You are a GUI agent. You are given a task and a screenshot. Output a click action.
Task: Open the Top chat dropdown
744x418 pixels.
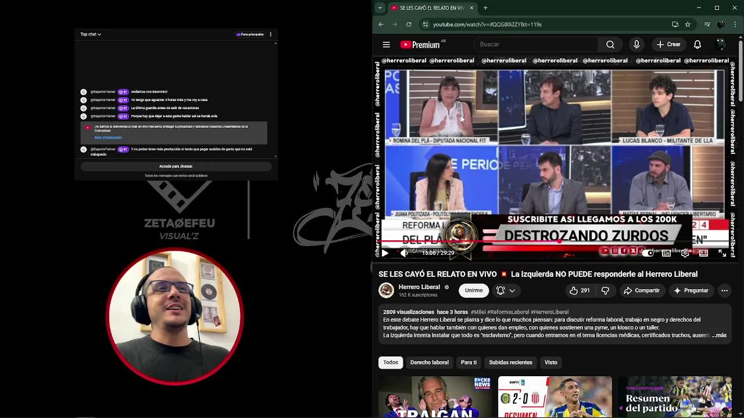91,34
